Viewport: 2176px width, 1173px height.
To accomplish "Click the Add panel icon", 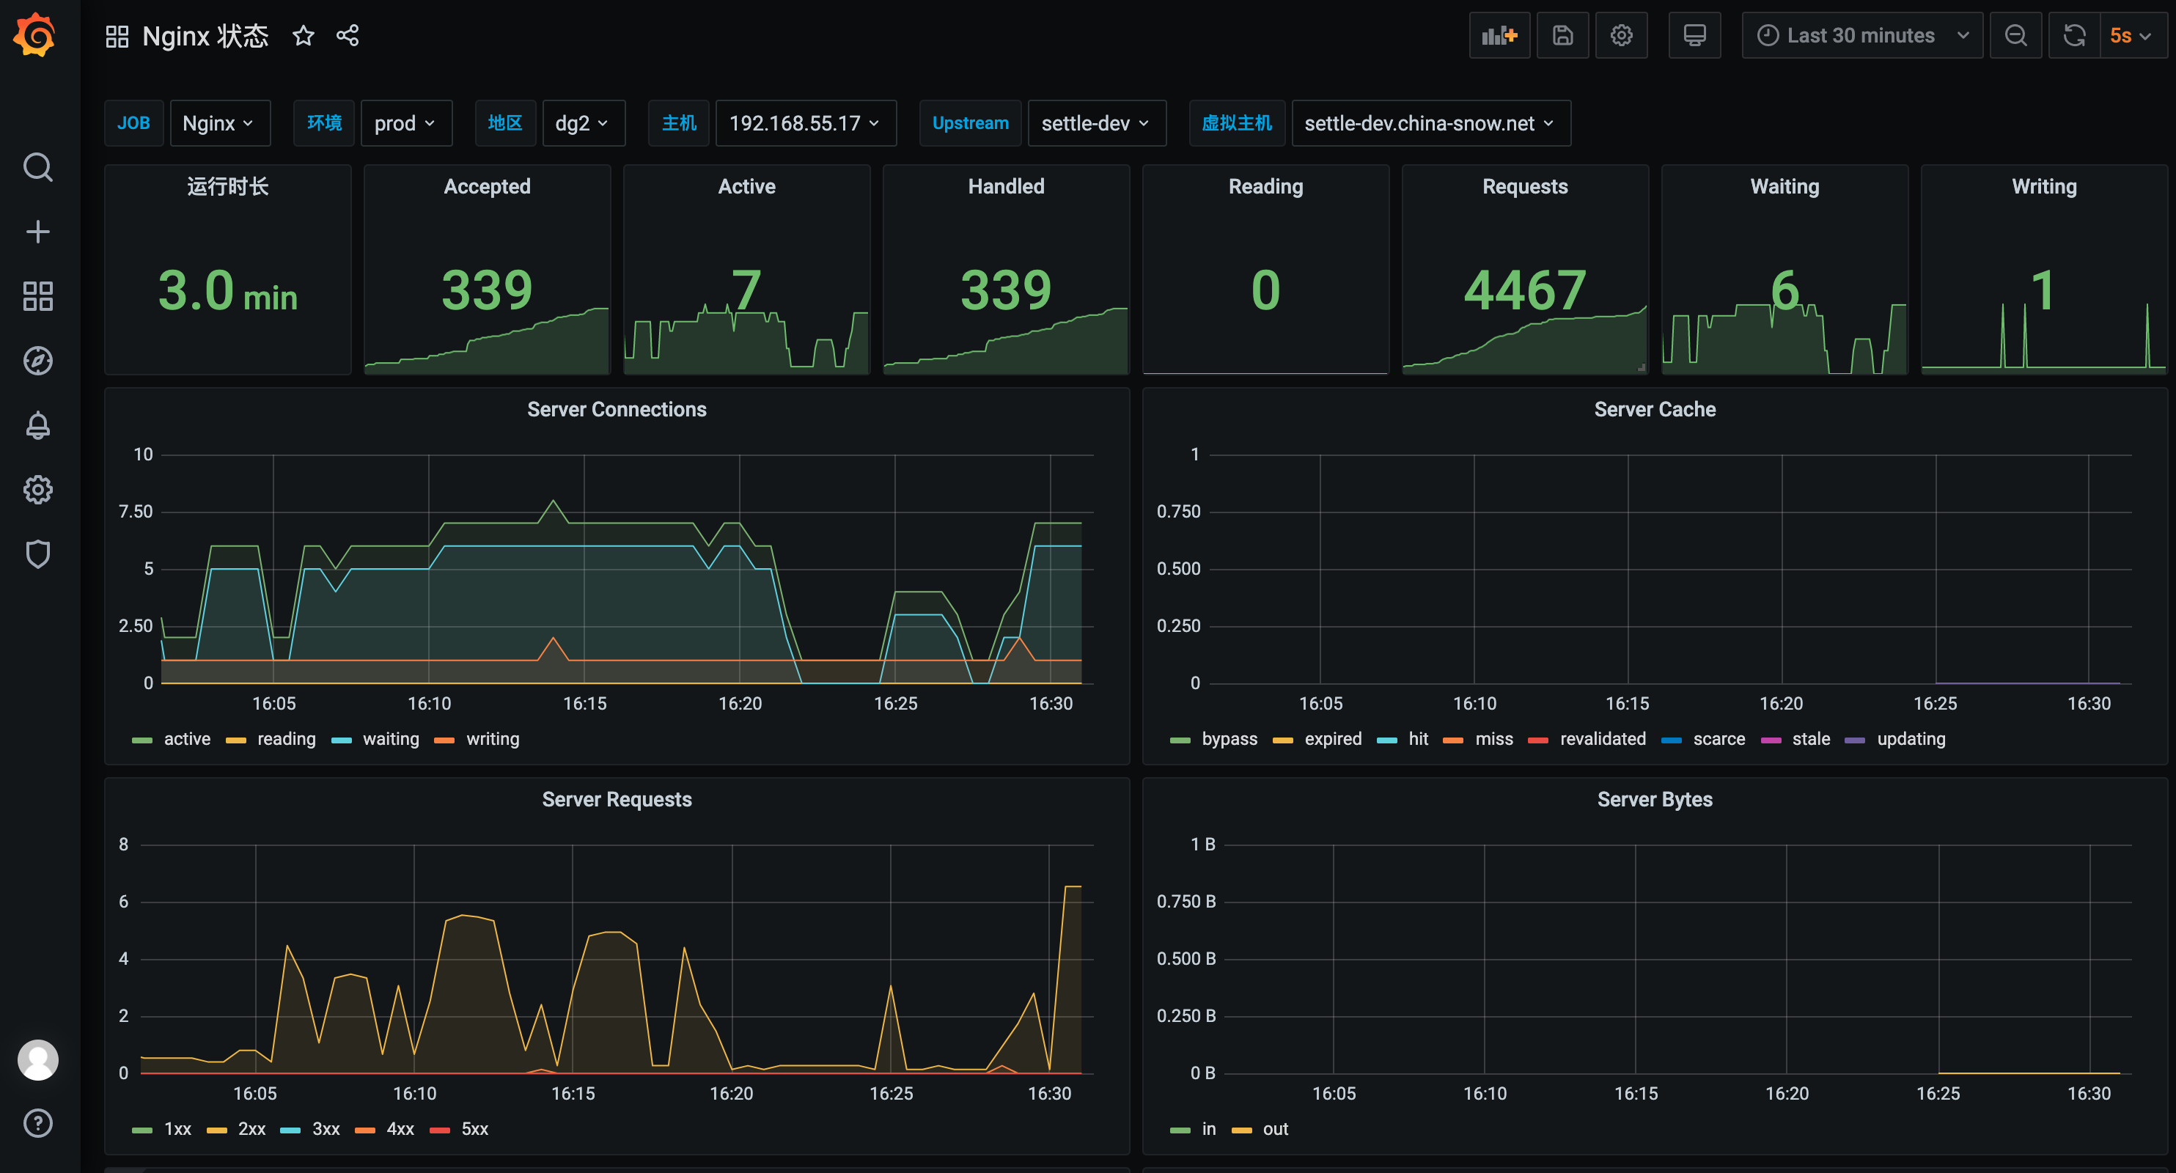I will pyautogui.click(x=1499, y=35).
